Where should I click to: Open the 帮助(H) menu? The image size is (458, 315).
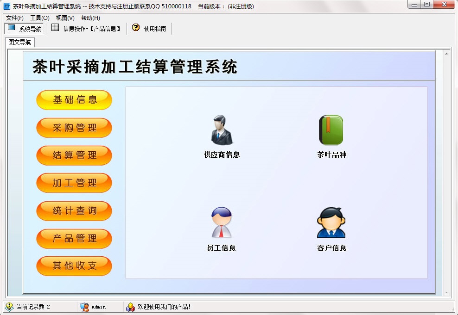coord(90,18)
